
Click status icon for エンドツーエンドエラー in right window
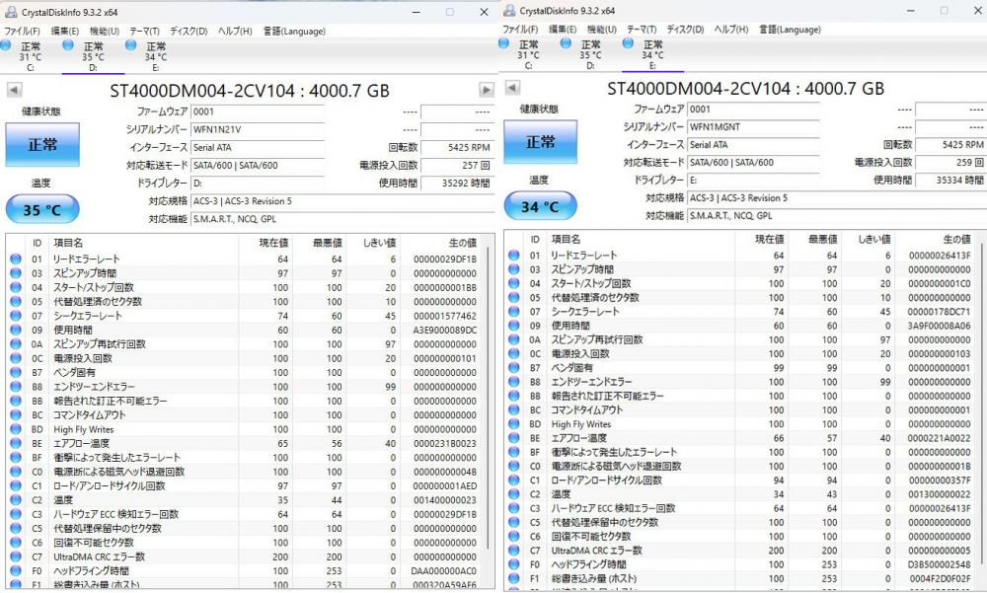pyautogui.click(x=513, y=382)
